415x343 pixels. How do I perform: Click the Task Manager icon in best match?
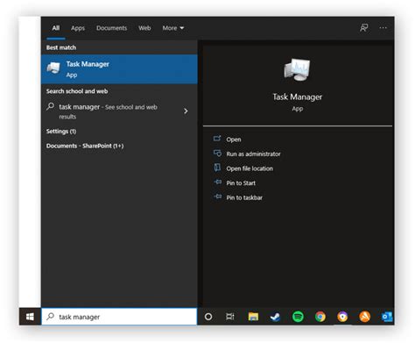pyautogui.click(x=53, y=68)
